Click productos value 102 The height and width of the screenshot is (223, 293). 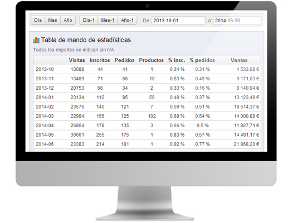(x=152, y=116)
